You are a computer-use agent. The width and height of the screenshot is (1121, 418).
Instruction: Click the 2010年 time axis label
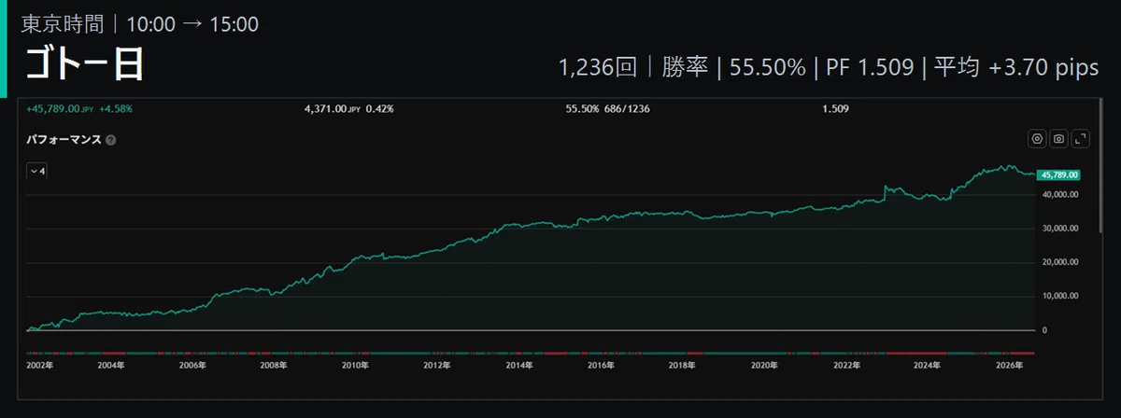click(x=355, y=367)
